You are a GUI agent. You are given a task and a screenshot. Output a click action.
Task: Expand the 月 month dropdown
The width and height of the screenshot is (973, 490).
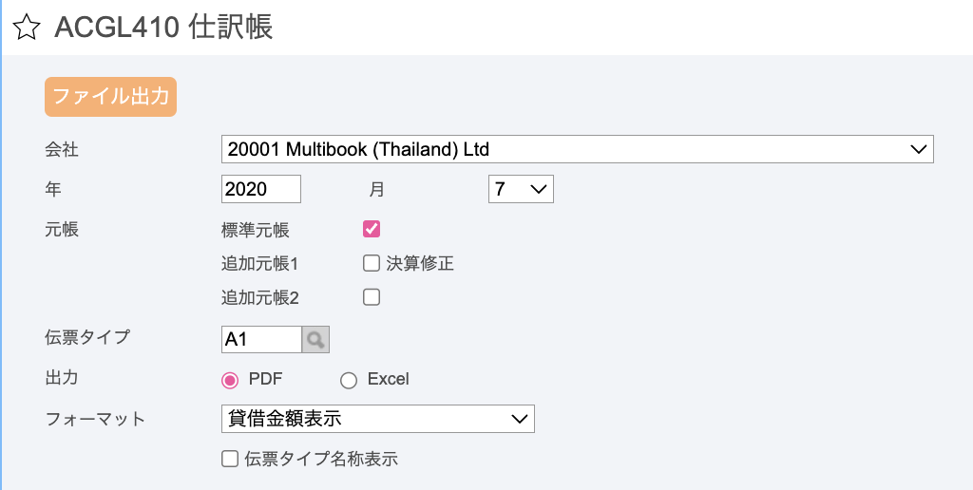pyautogui.click(x=521, y=189)
